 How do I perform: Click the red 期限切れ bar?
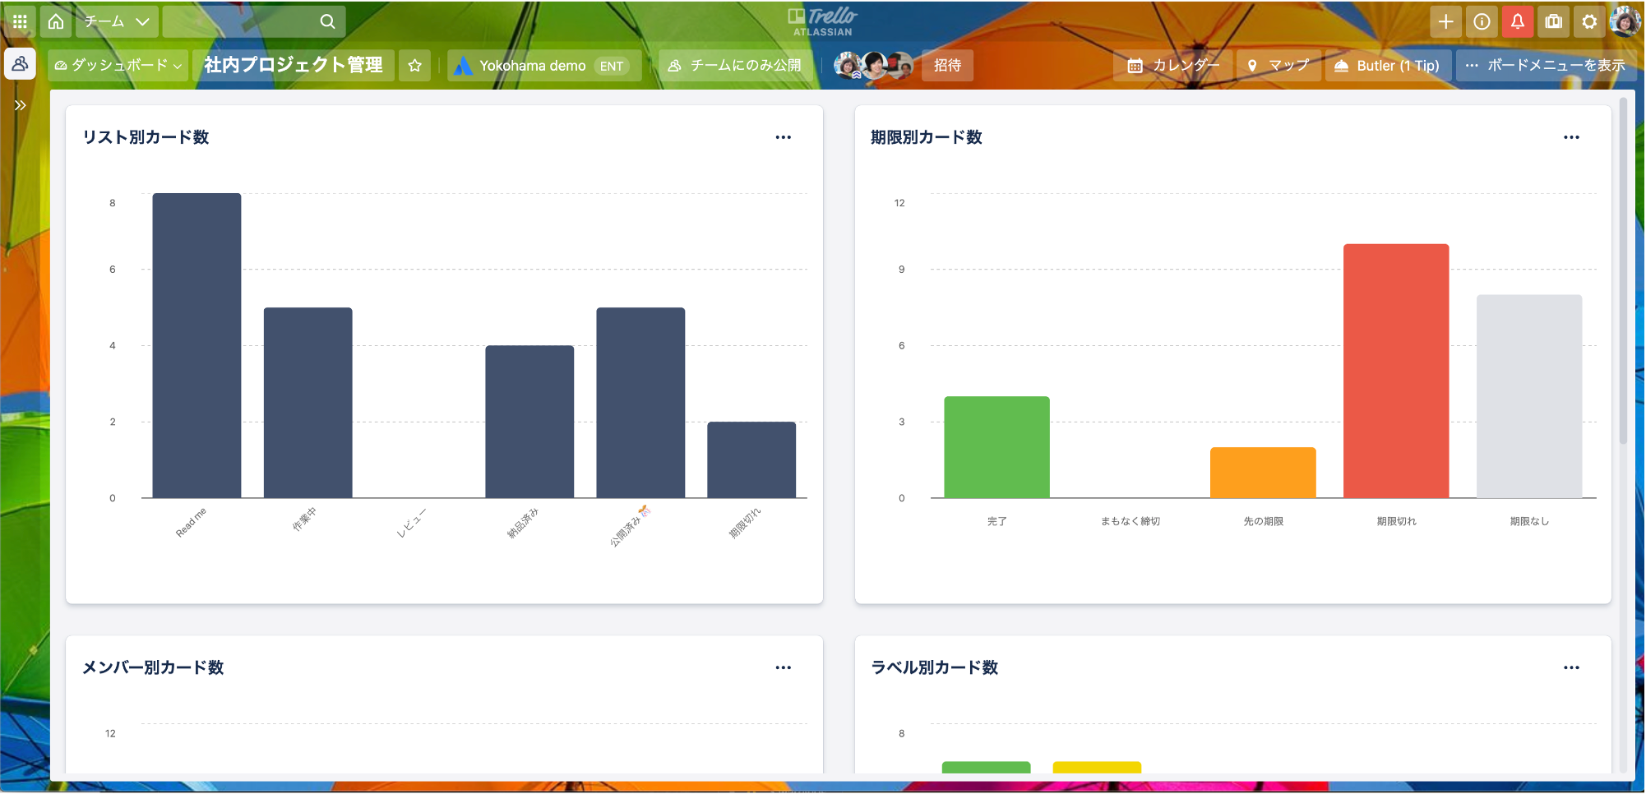tap(1395, 370)
